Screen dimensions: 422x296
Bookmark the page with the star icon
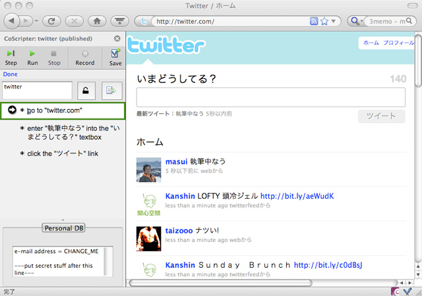tap(324, 21)
